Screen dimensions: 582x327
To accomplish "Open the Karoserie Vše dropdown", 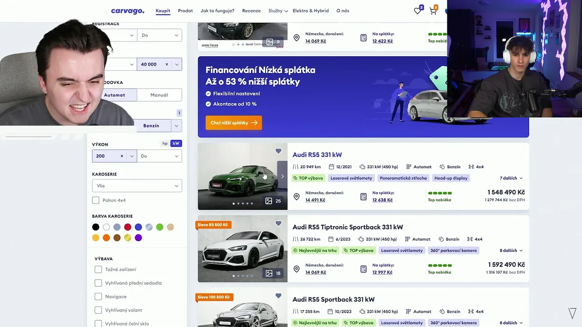I will (x=137, y=186).
